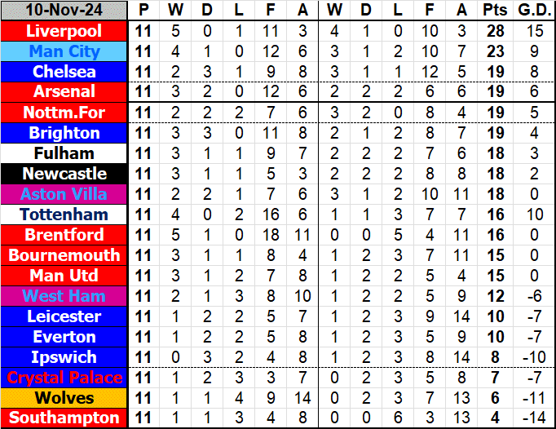Image resolution: width=556 pixels, height=429 pixels.
Task: Select the West Ham team cell
Action: (64, 296)
